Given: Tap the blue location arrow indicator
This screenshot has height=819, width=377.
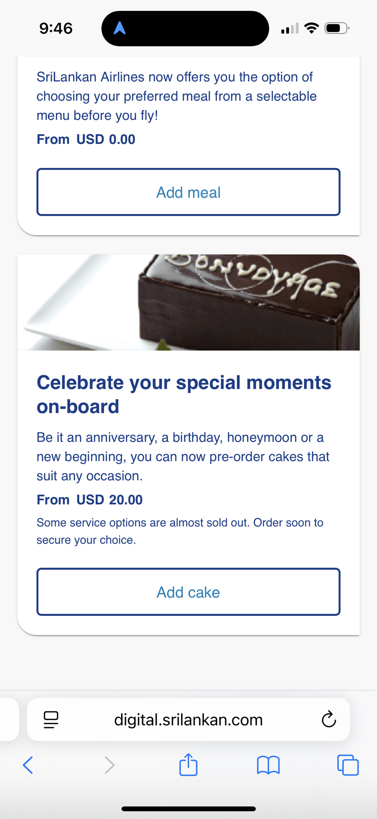Looking at the screenshot, I should (119, 28).
